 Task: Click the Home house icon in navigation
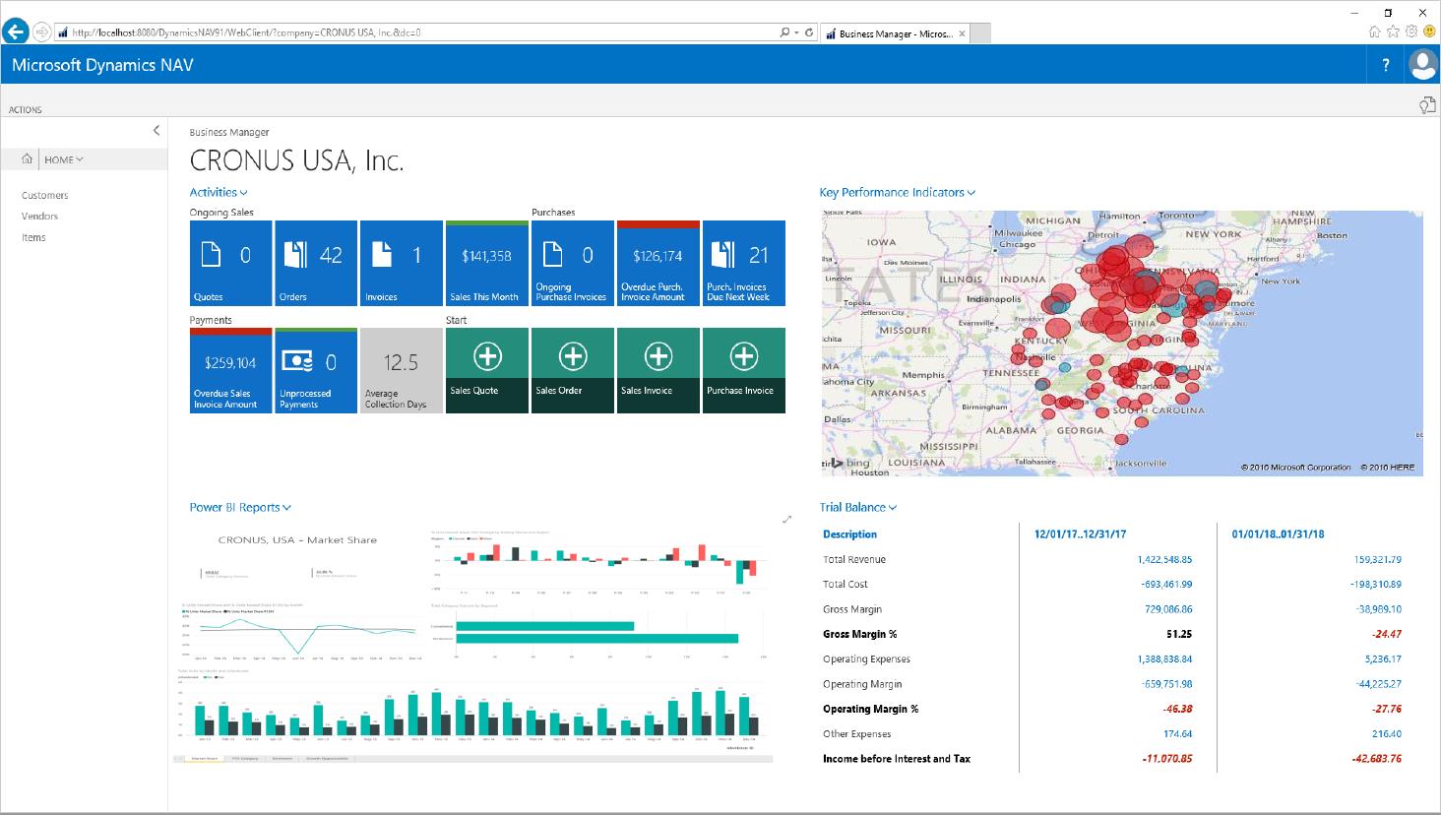pyautogui.click(x=27, y=158)
